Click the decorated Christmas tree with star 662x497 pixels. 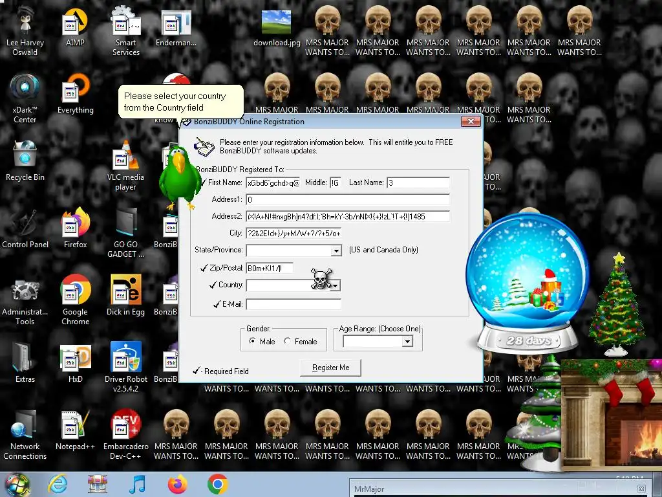pyautogui.click(x=618, y=304)
